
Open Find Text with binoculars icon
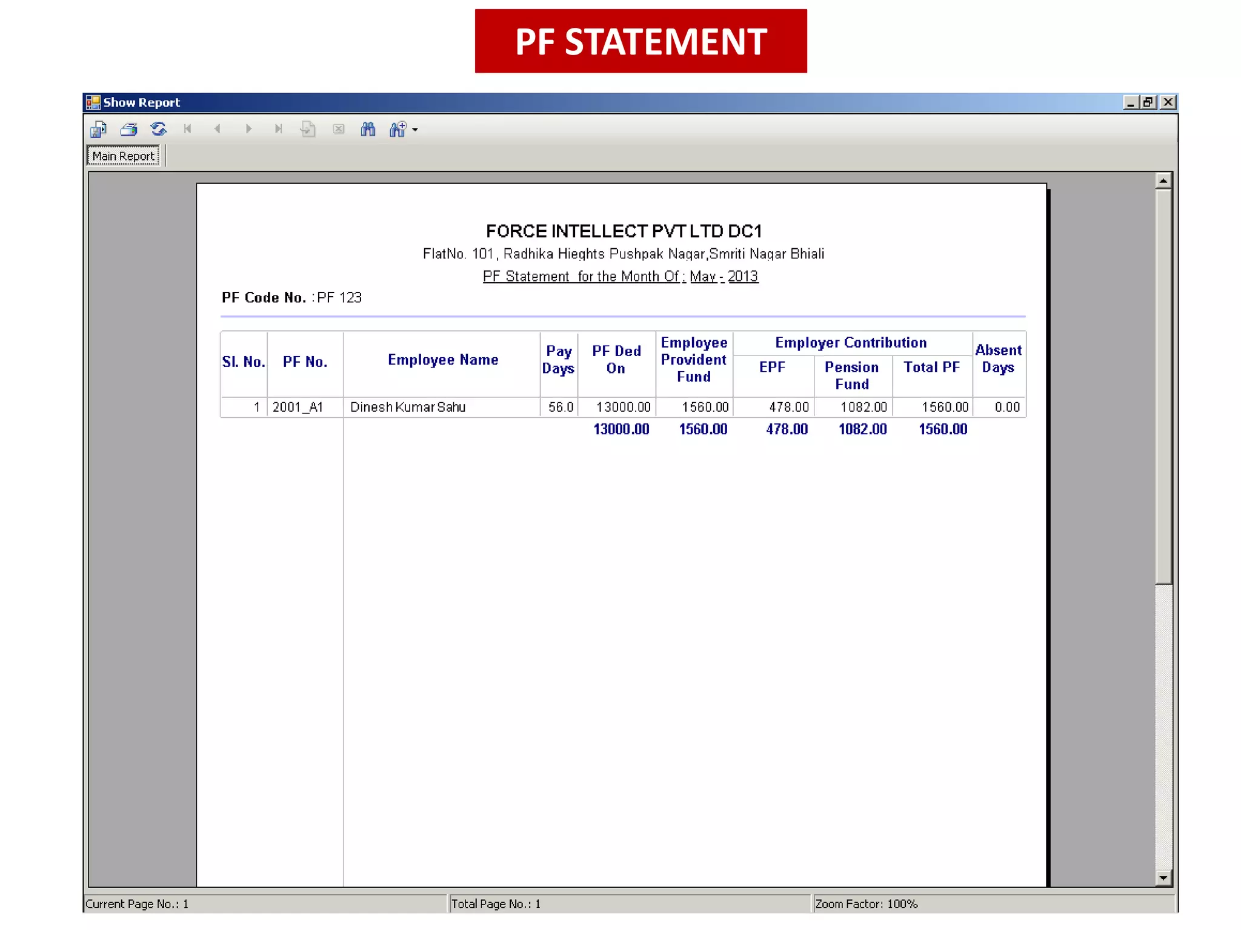pos(368,129)
